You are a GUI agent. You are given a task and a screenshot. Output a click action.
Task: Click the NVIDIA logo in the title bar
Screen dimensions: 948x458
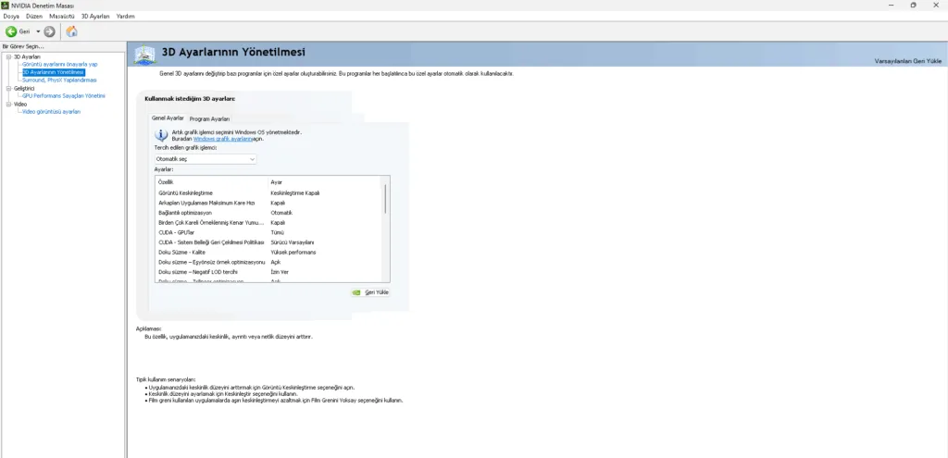pyautogui.click(x=5, y=5)
